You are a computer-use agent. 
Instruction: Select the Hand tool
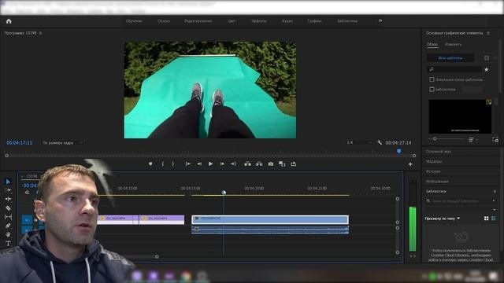pyautogui.click(x=8, y=234)
